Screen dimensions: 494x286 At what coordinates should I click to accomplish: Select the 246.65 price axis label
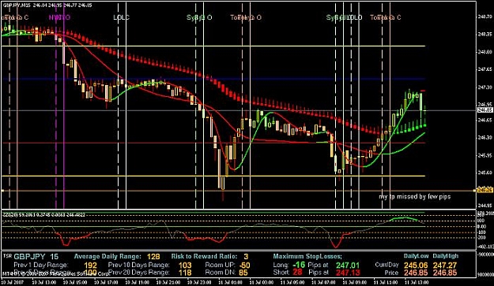(485, 120)
